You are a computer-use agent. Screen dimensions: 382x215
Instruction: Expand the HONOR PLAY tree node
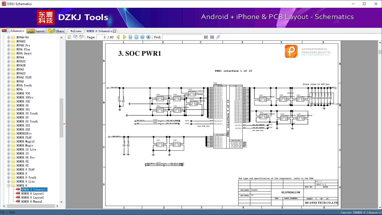[x=9, y=137]
